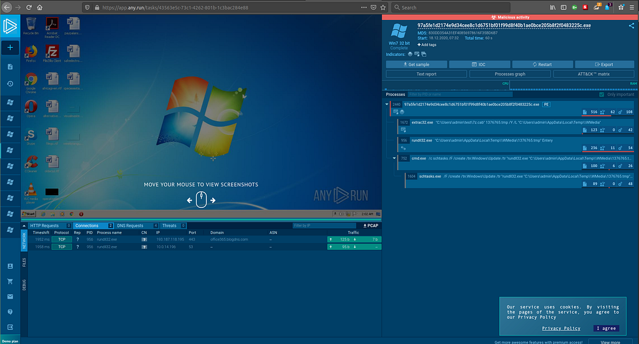Open the help question mark icon in the sidebar
Screen dimensions: 639x344
click(10, 312)
